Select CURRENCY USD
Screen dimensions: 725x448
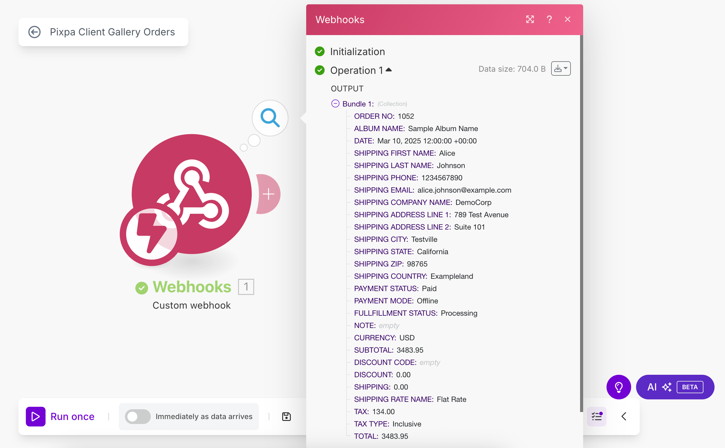(384, 338)
